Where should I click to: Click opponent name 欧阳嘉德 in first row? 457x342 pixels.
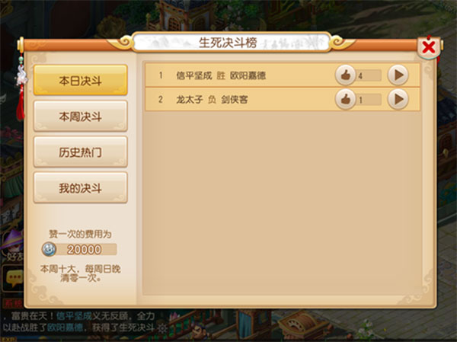248,75
